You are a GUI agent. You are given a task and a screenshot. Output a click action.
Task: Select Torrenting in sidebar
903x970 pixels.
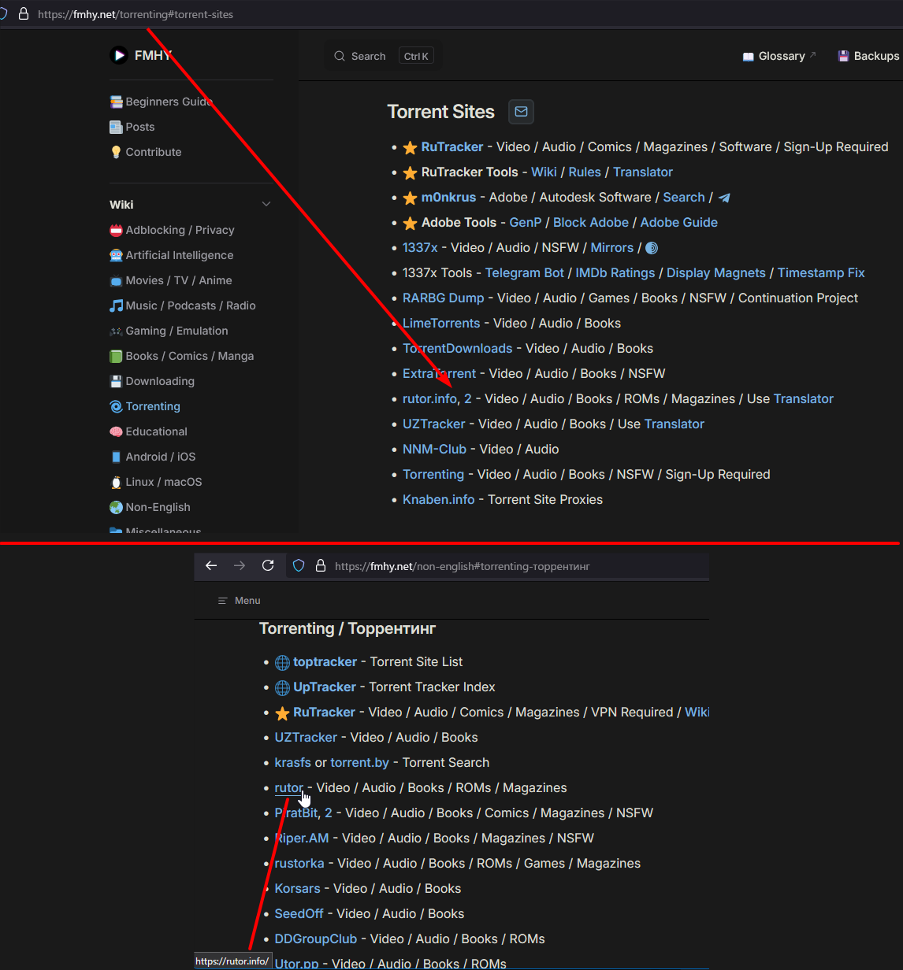click(145, 406)
